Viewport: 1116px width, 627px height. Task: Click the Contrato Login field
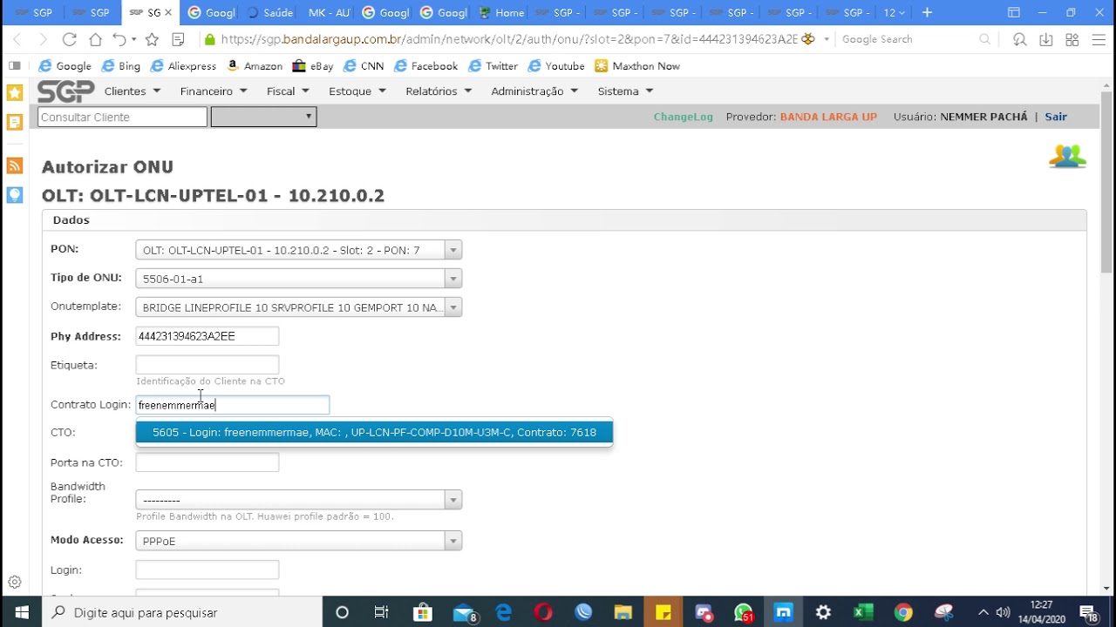pyautogui.click(x=233, y=405)
